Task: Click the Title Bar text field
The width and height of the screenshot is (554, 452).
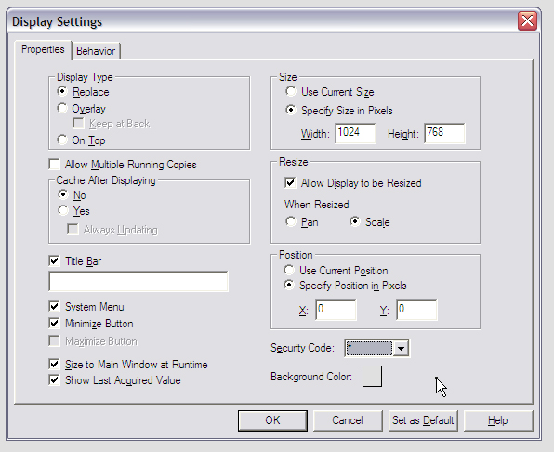Action: click(x=138, y=281)
